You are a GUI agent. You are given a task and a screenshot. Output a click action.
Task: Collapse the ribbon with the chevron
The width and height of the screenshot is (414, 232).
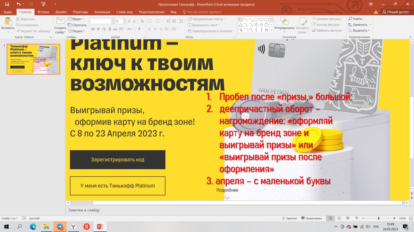(410, 37)
